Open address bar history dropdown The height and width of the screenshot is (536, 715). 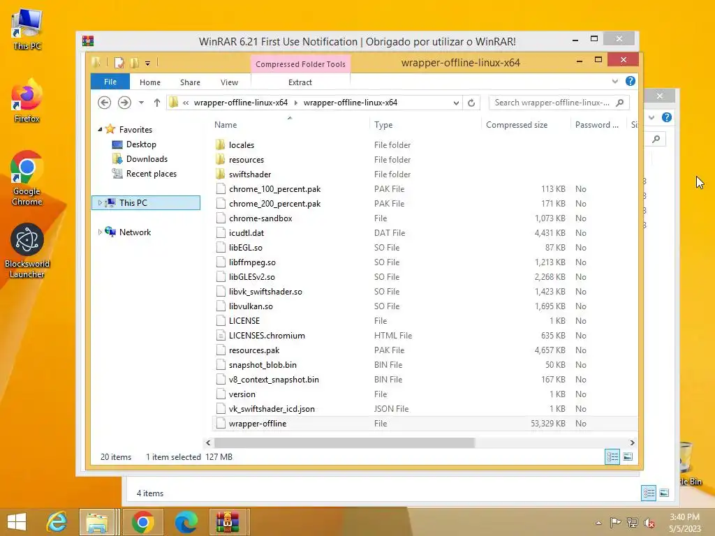[x=456, y=103]
